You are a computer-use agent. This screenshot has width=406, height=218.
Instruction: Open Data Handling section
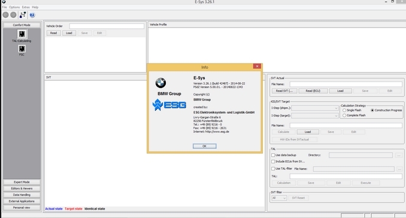pyautogui.click(x=22, y=195)
